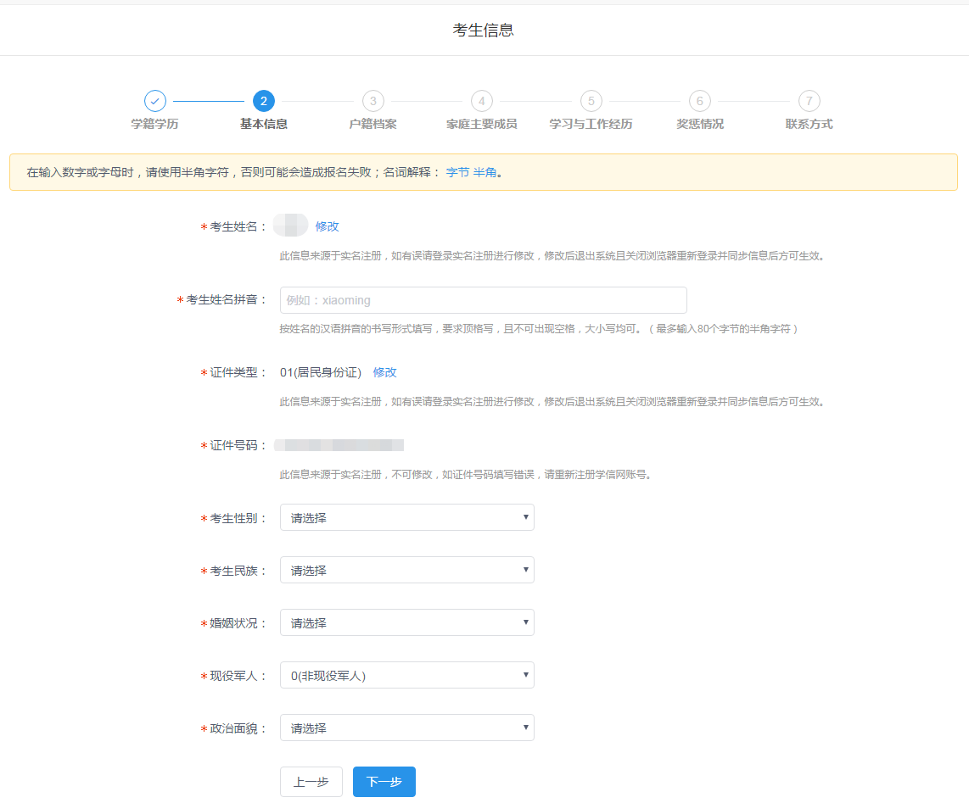The width and height of the screenshot is (969, 803).
Task: Expand the 婚姻状况 select box
Action: [406, 622]
